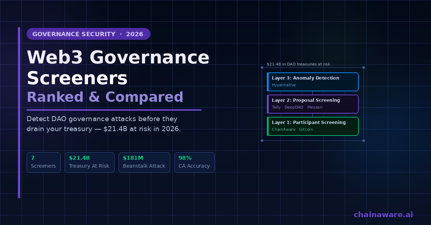
Task: Click the ChainAware · Gitcoin text
Action: click(292, 129)
